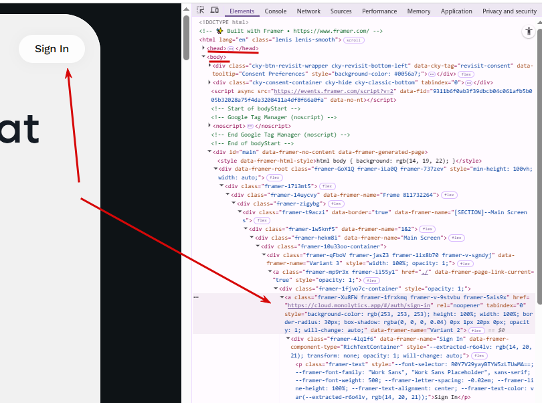Collapse the framer-qFboV Variant 3 div
Screen dimensions: 542x403
click(264, 254)
